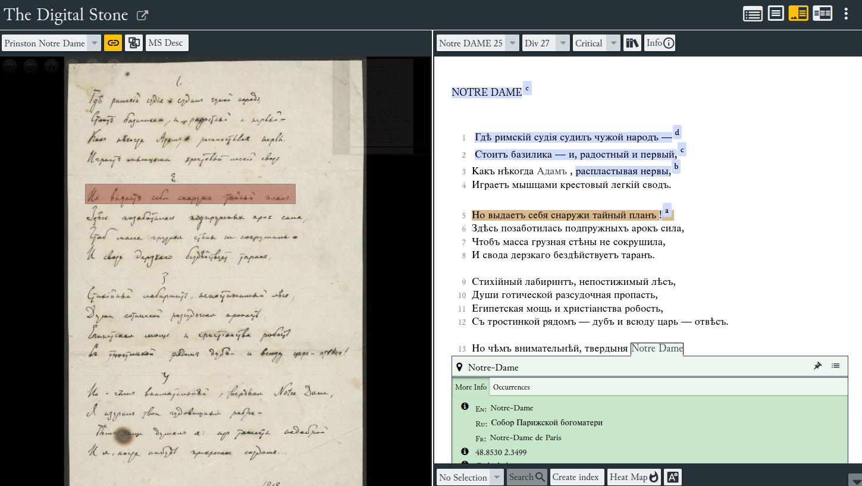
Task: Open the Info panel button
Action: (660, 43)
